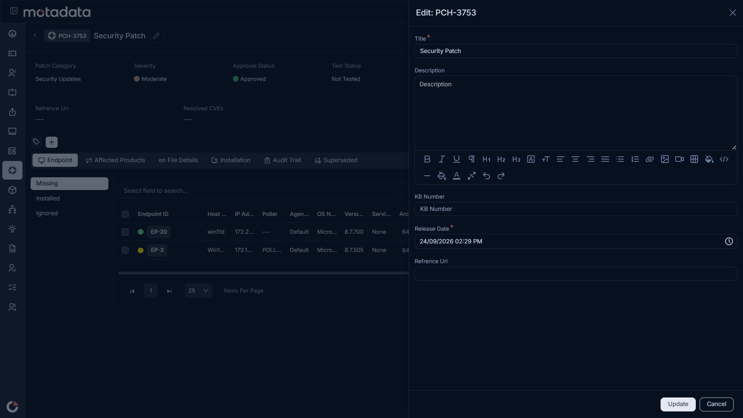The image size is (743, 418).
Task: Click the pencil edit icon beside Security Patch
Action: click(156, 36)
